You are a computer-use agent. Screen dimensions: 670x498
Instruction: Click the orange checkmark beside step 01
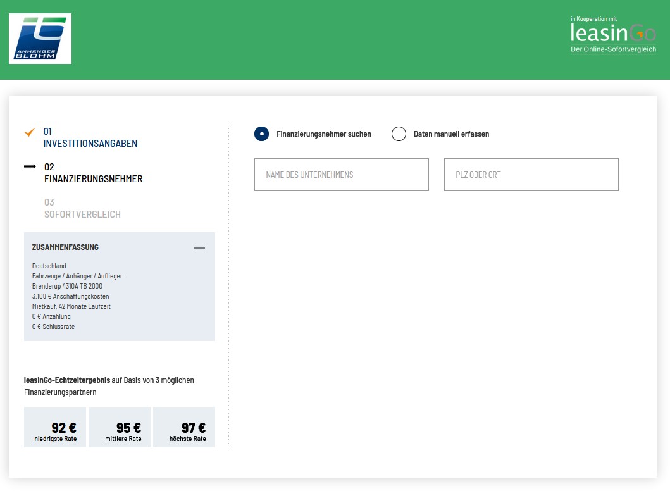(29, 133)
